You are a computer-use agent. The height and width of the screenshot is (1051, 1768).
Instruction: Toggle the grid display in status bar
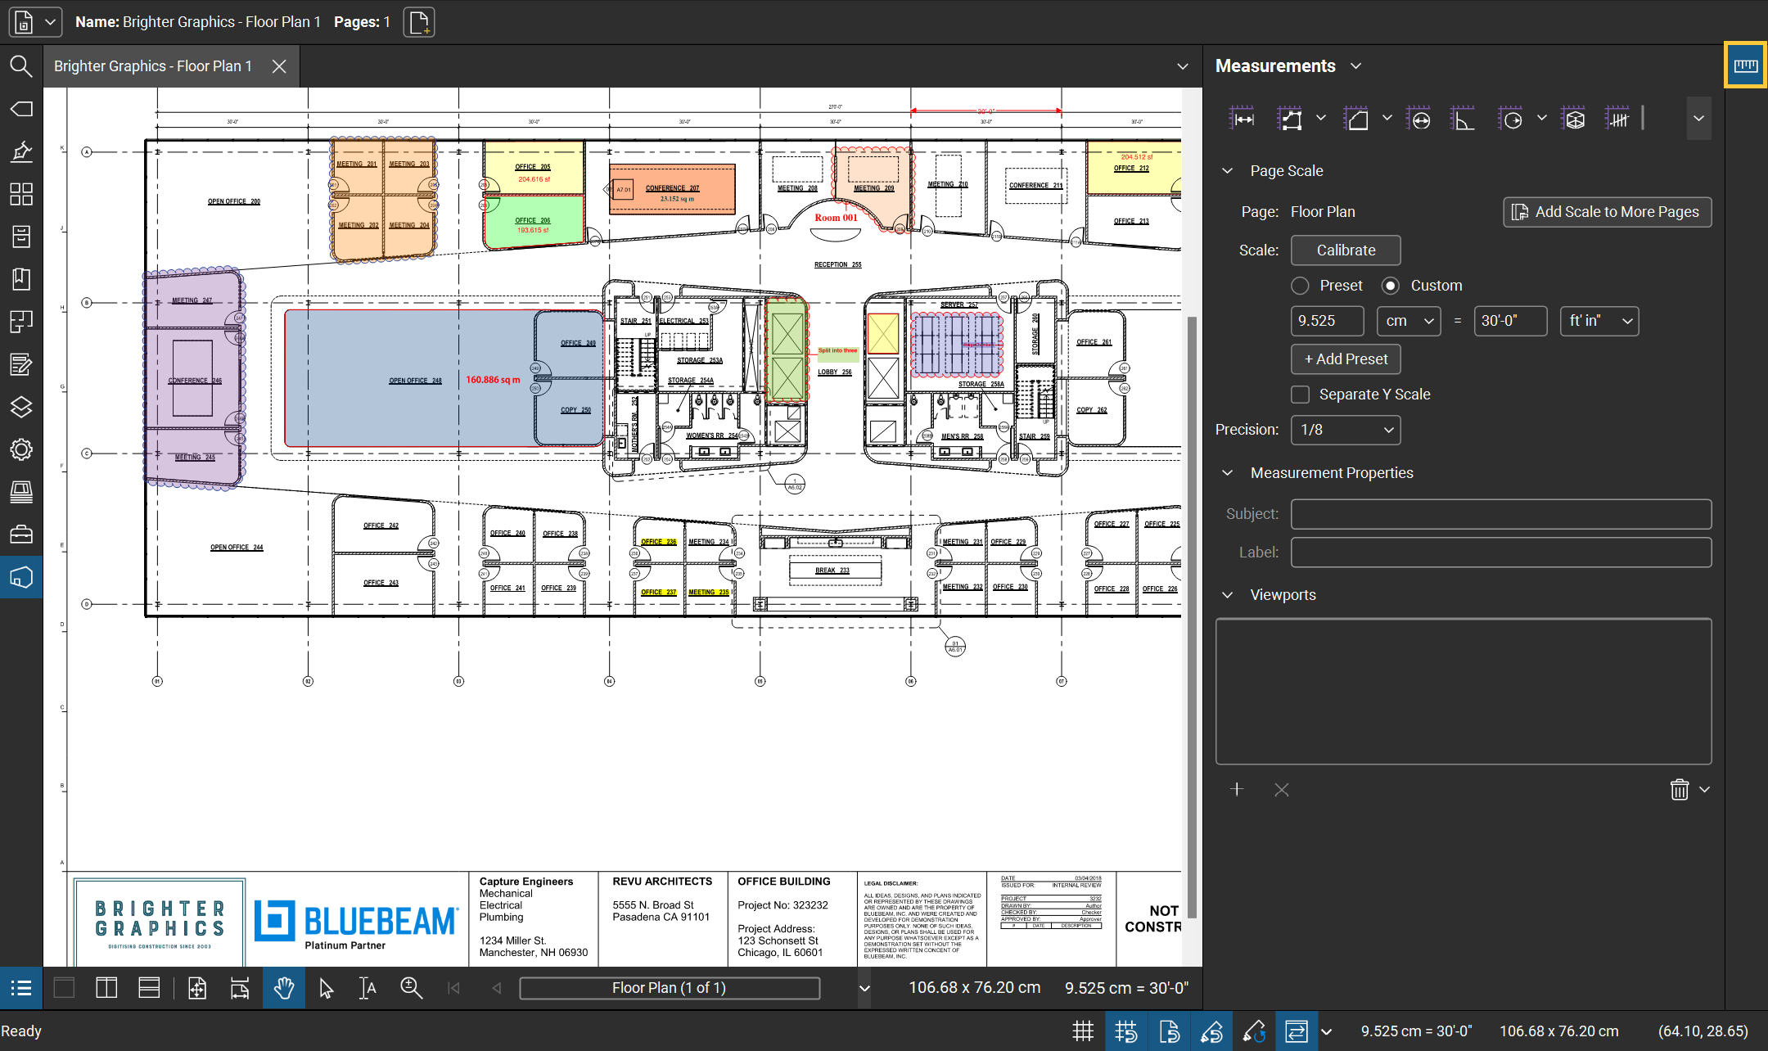point(1083,1031)
